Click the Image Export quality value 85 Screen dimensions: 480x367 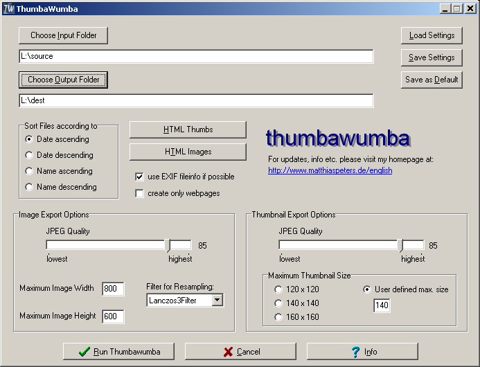[x=202, y=246]
